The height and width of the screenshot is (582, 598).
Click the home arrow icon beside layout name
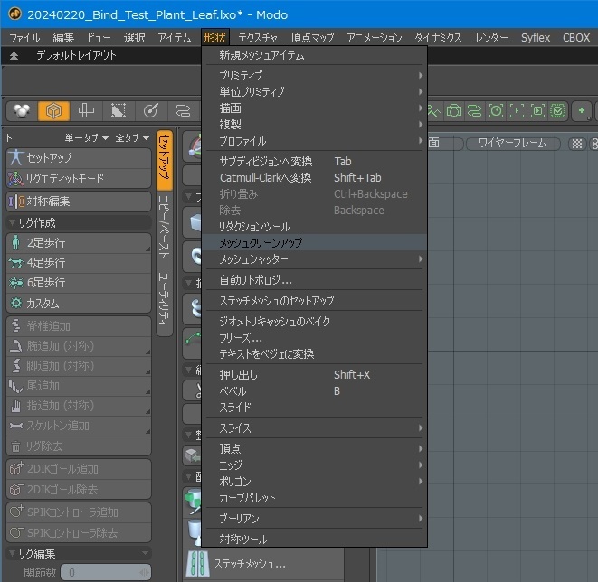click(x=14, y=56)
